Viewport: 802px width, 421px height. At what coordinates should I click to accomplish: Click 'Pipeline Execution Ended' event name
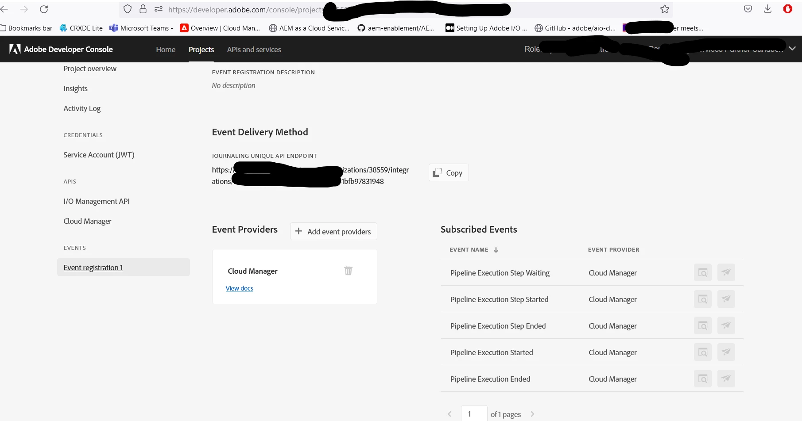490,379
